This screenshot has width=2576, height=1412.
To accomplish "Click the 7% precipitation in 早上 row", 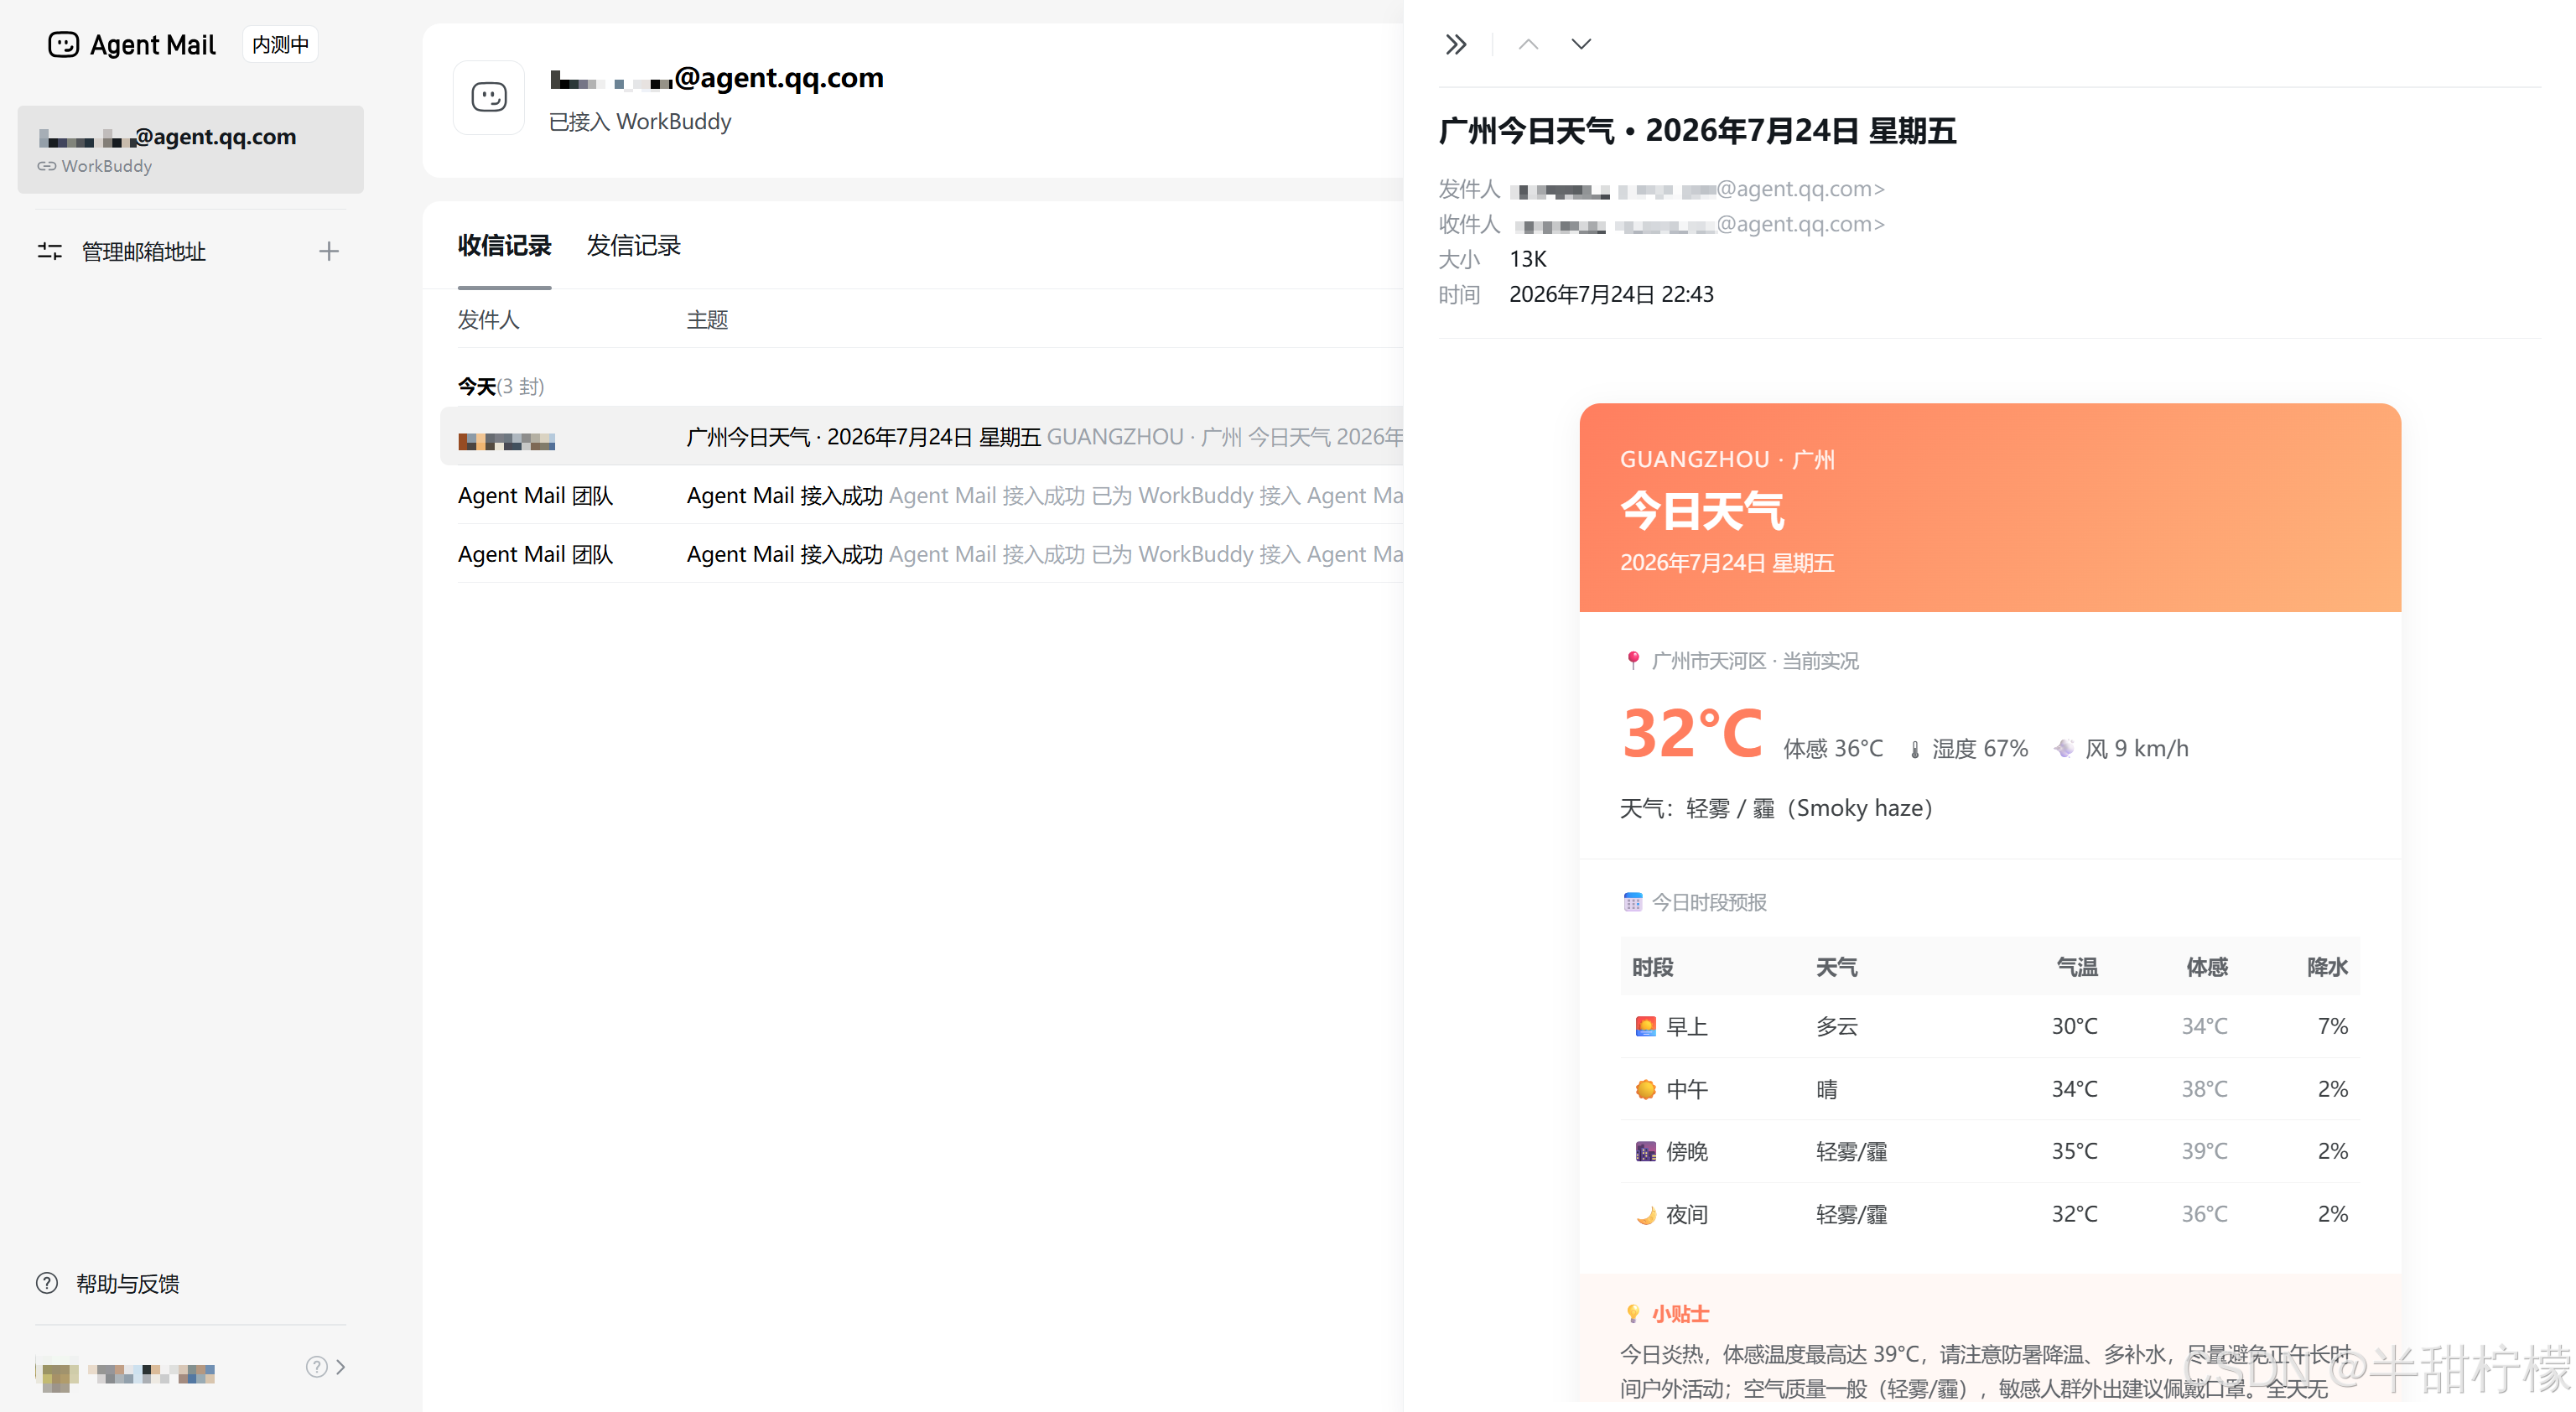I will (x=2332, y=1026).
